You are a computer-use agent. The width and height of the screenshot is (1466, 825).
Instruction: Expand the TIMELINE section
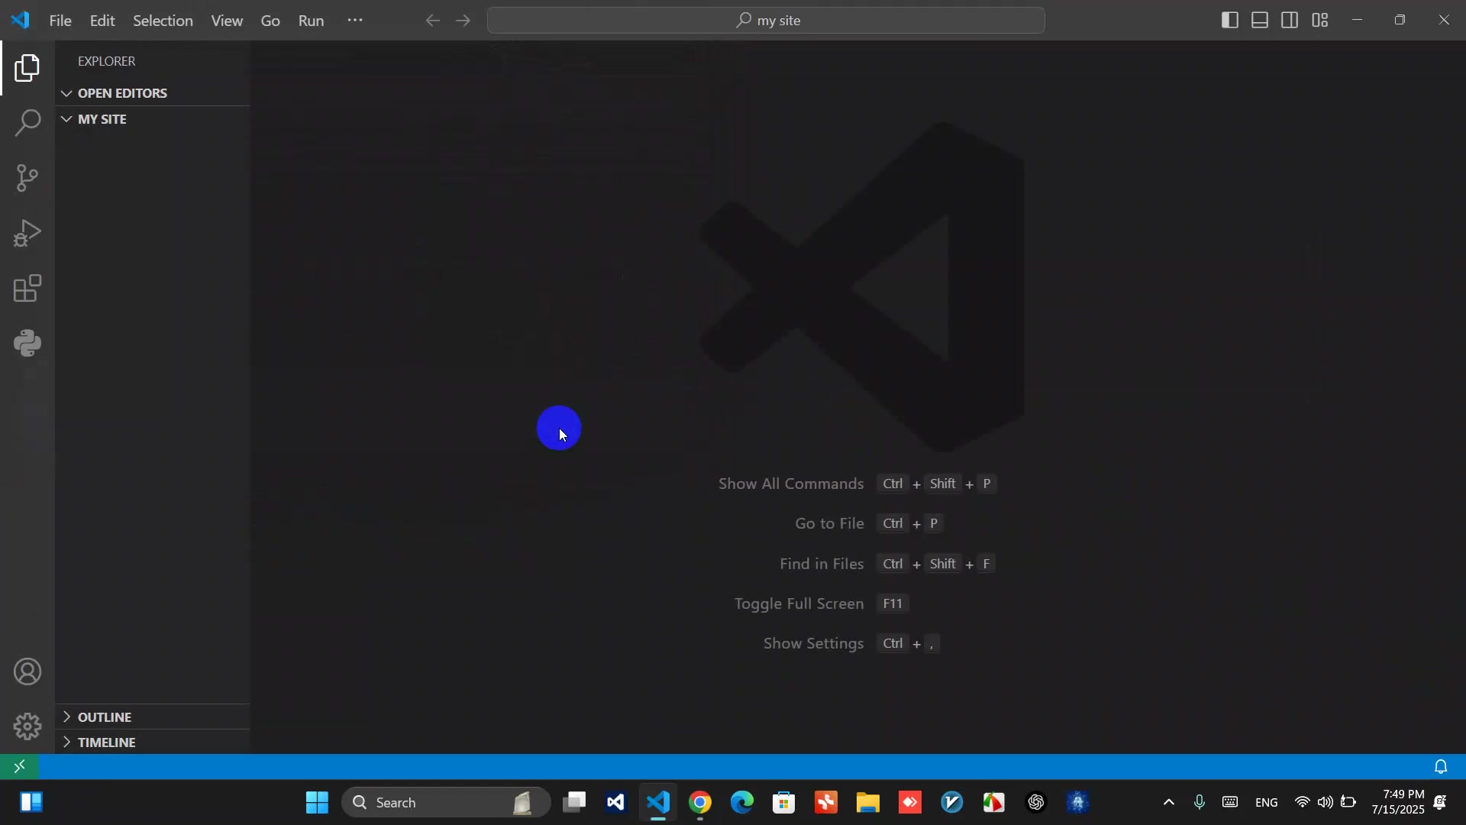pyautogui.click(x=106, y=742)
